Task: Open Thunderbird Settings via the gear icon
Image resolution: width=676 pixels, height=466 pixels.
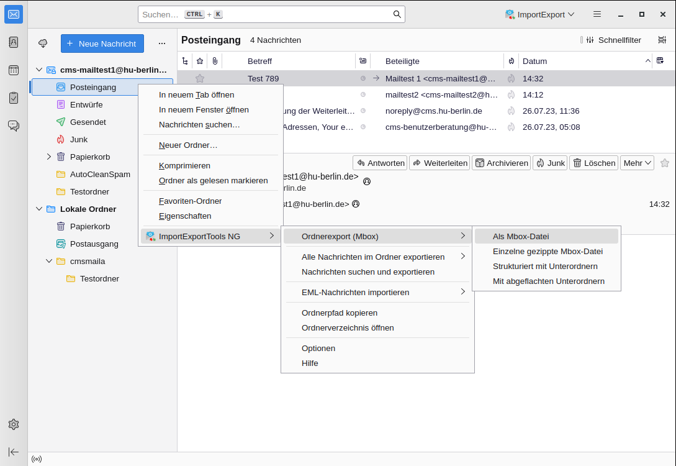Action: point(13,424)
